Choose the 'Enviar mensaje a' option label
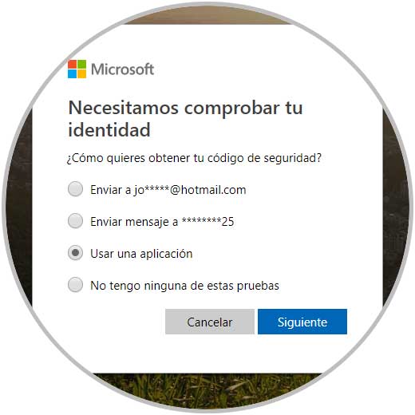The image size is (415, 415). click(162, 222)
